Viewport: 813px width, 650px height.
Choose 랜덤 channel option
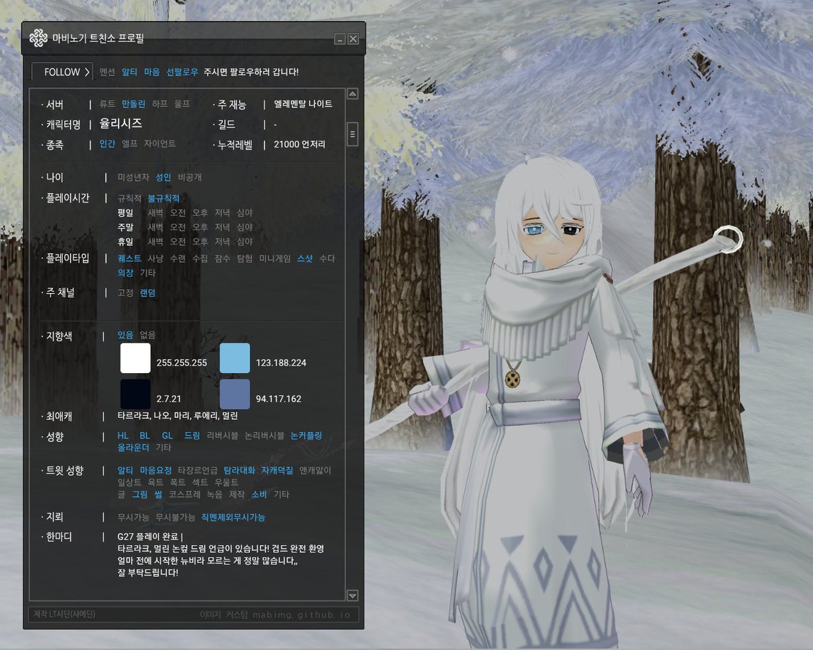pyautogui.click(x=148, y=292)
